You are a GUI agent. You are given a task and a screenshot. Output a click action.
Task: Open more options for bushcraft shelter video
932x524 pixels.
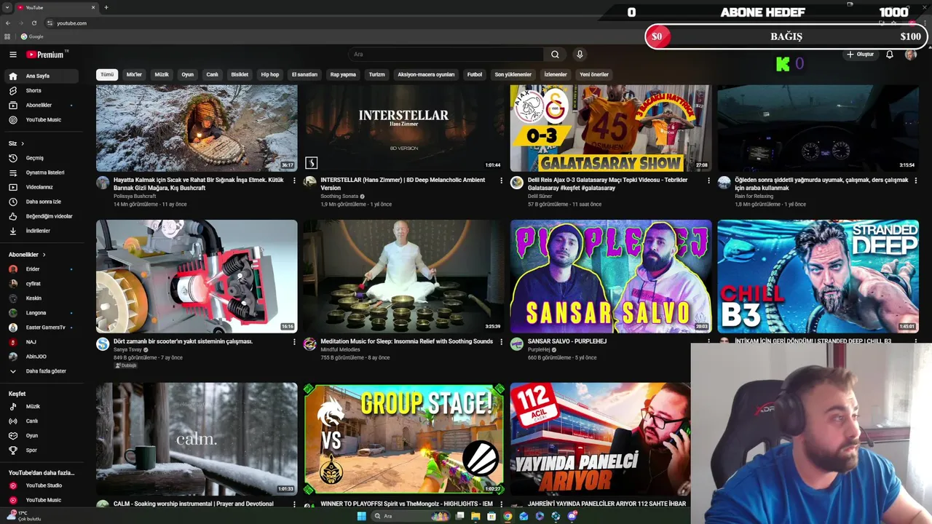(294, 180)
